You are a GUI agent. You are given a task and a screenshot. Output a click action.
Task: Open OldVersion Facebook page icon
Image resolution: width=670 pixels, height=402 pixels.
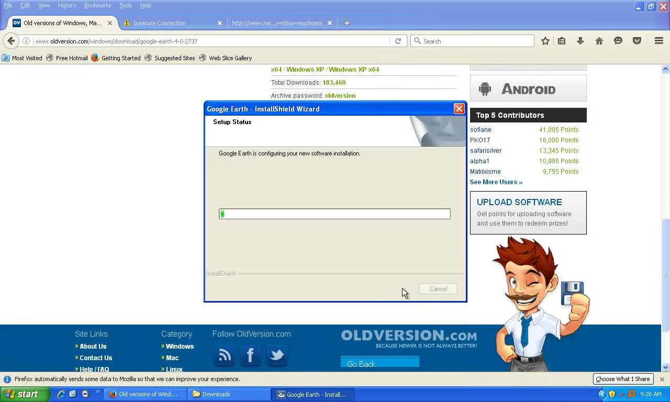pyautogui.click(x=250, y=355)
